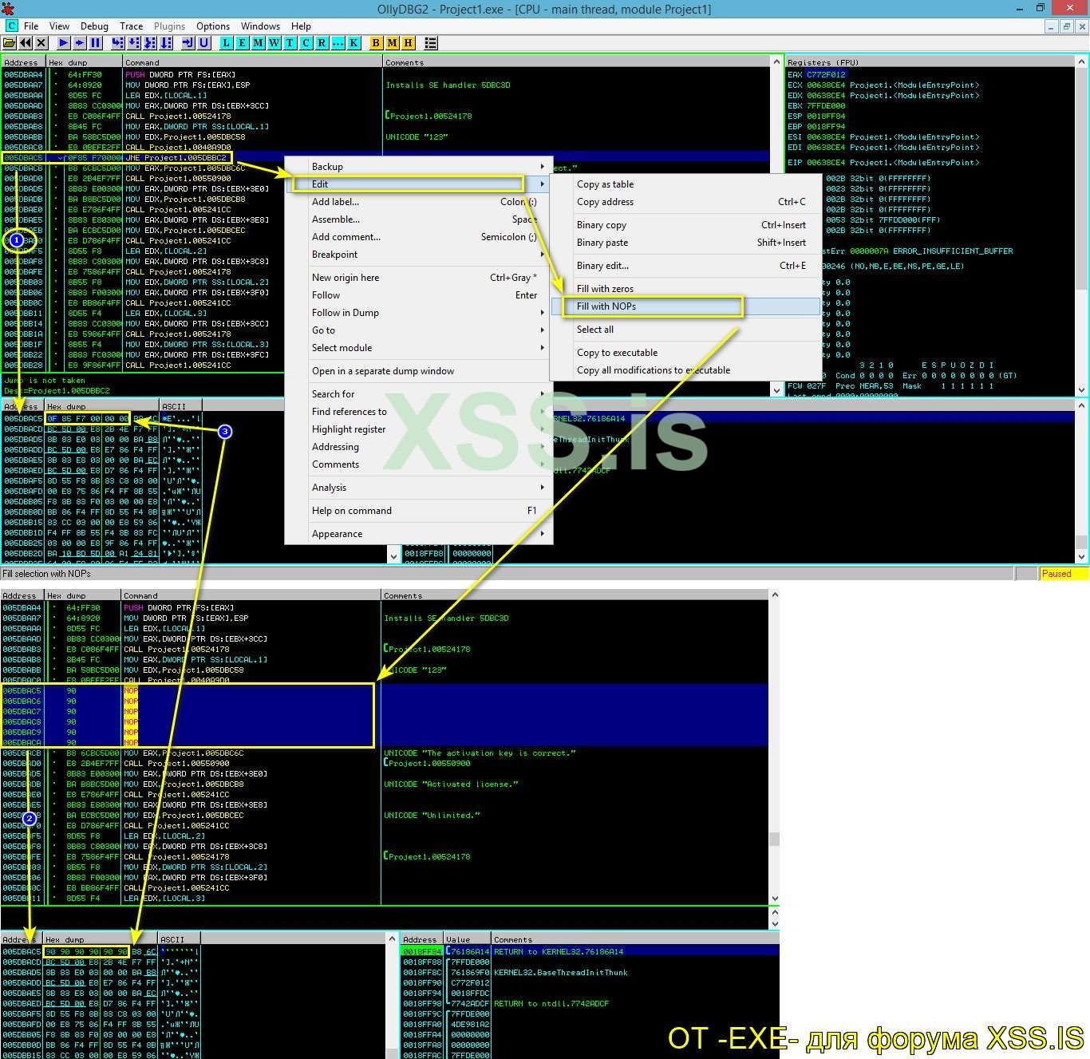Click the Command column header in the upper disassembly
Image resolution: width=1090 pixels, height=1059 pixels.
[253, 62]
